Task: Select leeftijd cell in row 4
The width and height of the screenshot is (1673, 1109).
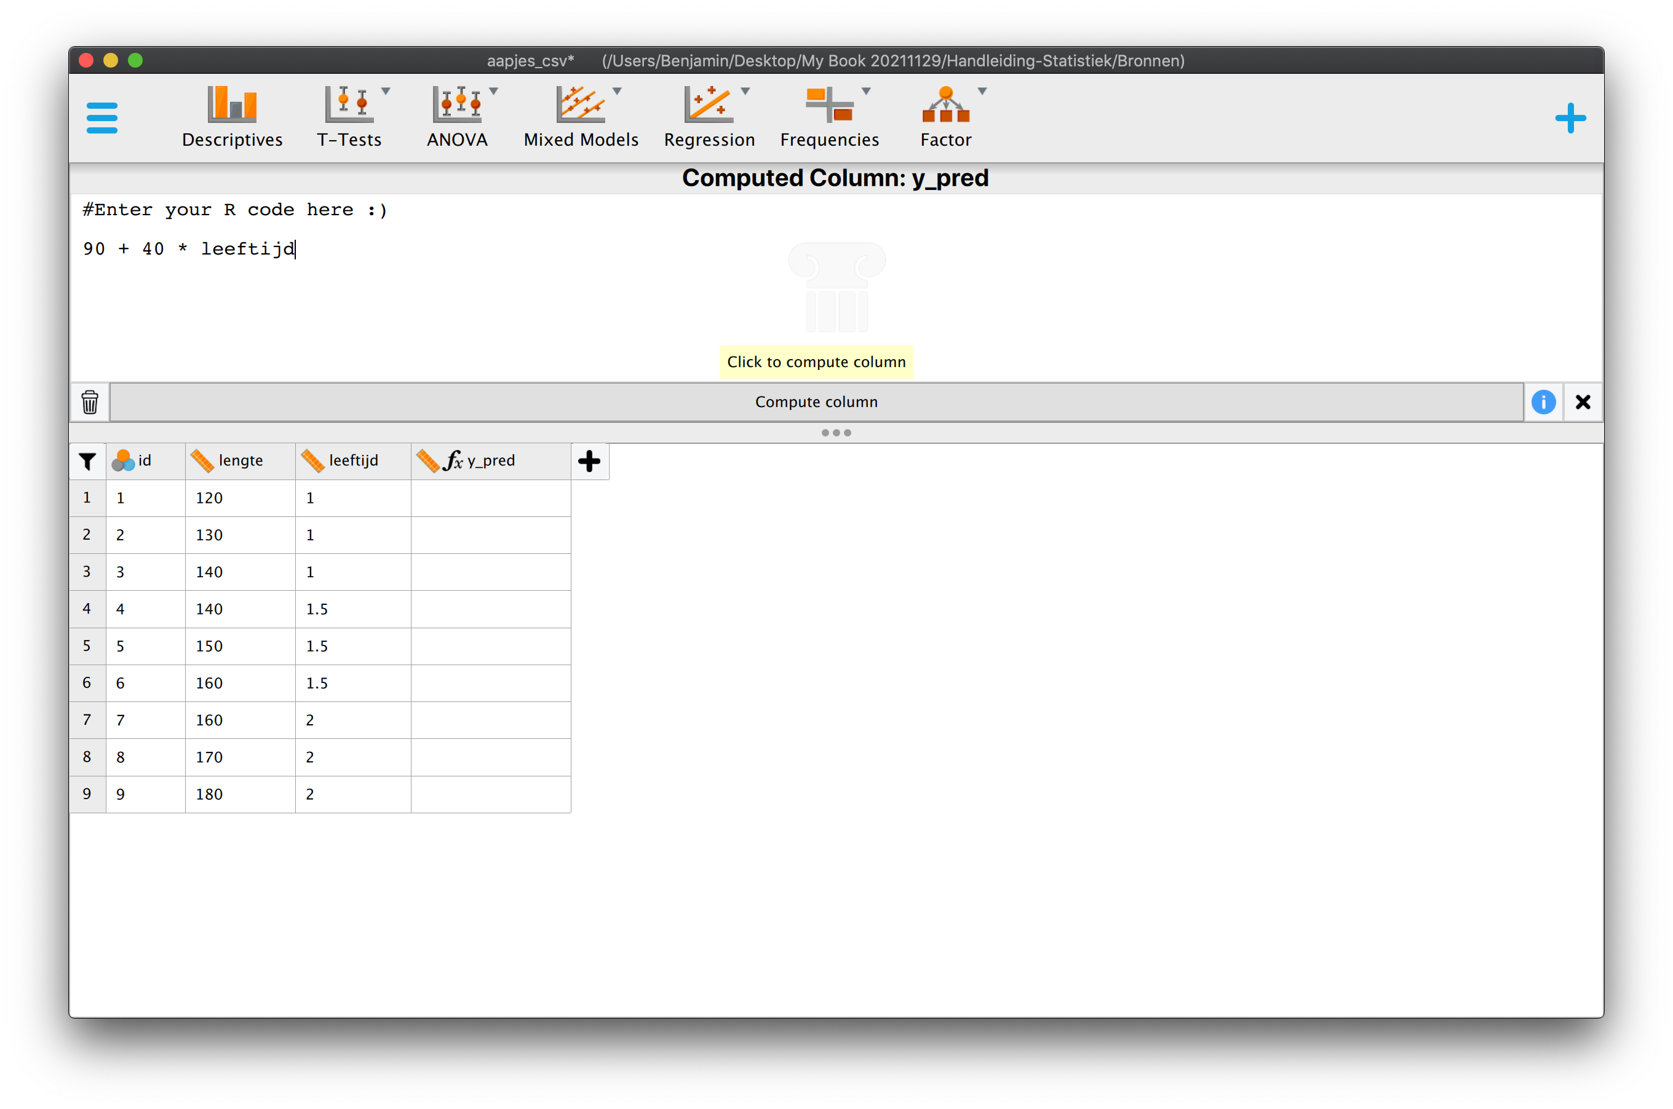Action: click(x=352, y=609)
